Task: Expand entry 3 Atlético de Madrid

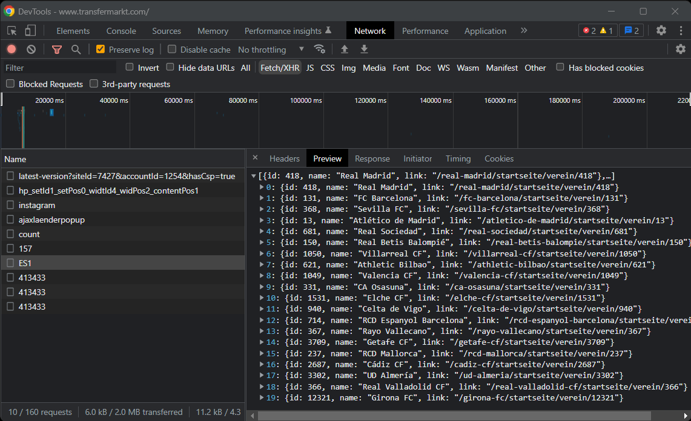Action: point(262,220)
